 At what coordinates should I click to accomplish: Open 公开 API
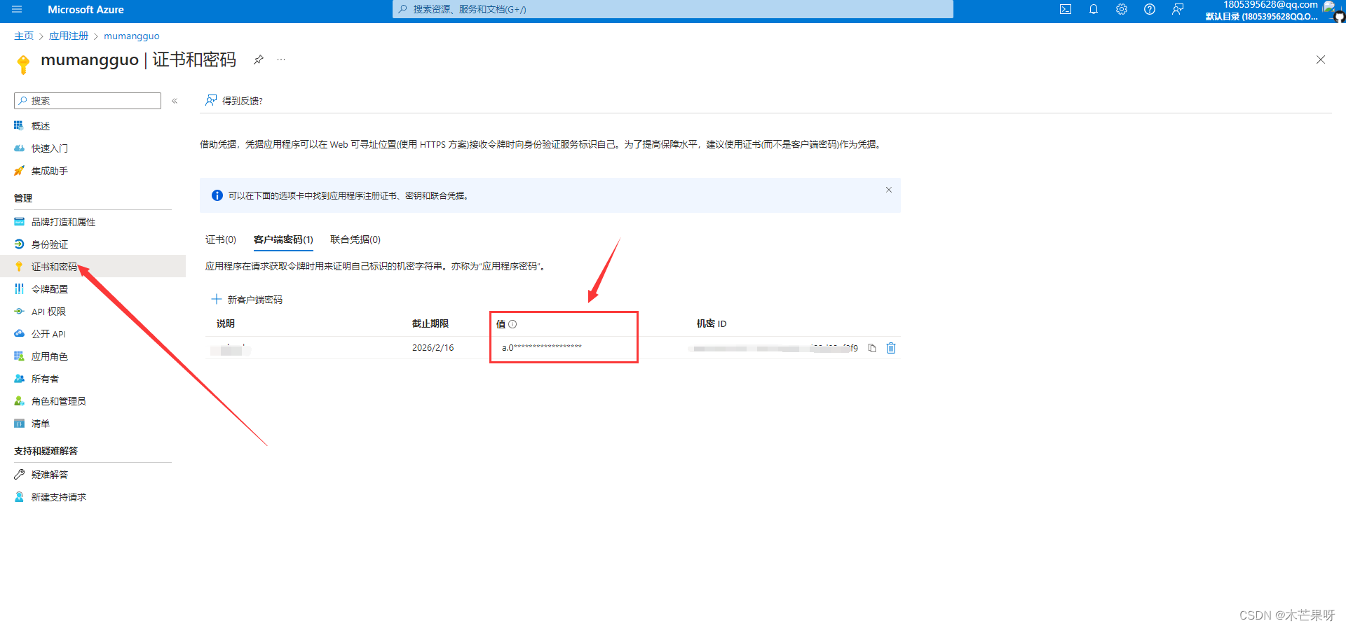click(48, 334)
